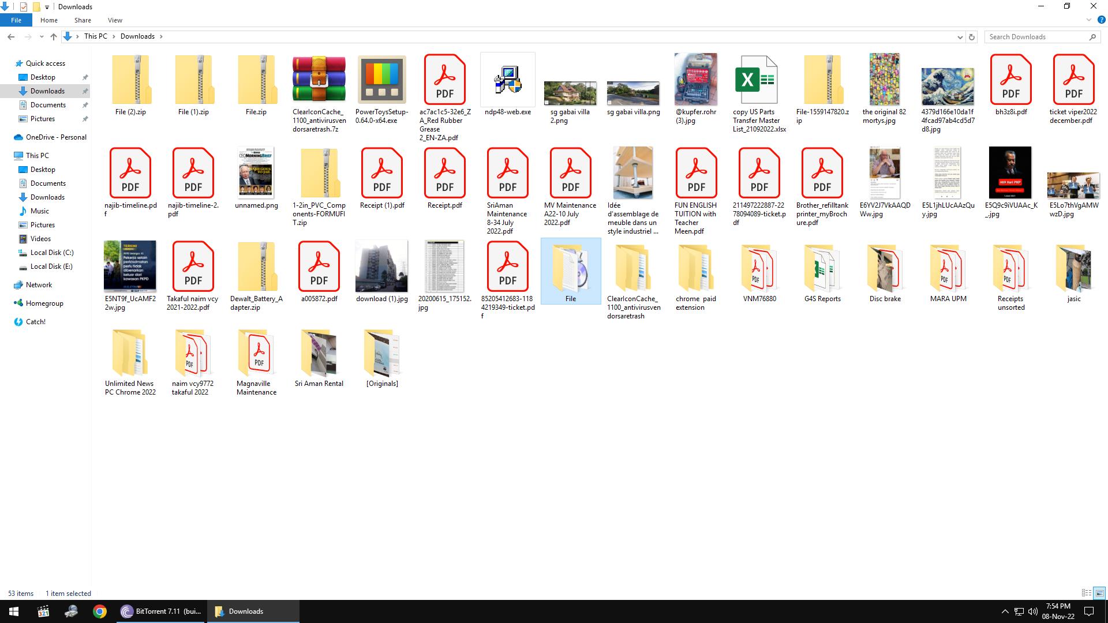The height and width of the screenshot is (623, 1108).
Task: Expand the ribbon chevron
Action: pyautogui.click(x=1089, y=20)
